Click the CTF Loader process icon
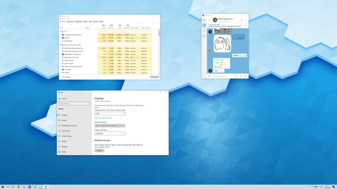 tap(63, 70)
